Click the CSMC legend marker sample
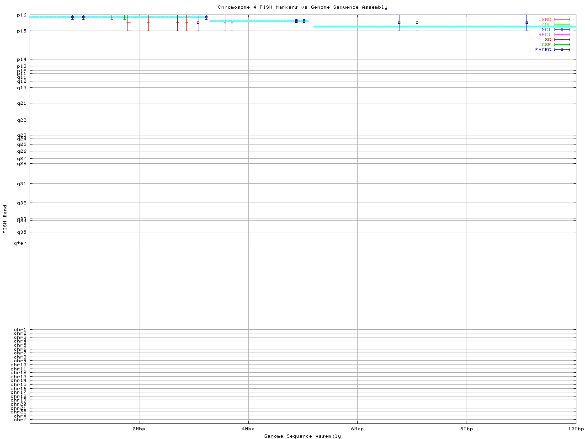 pos(562,20)
